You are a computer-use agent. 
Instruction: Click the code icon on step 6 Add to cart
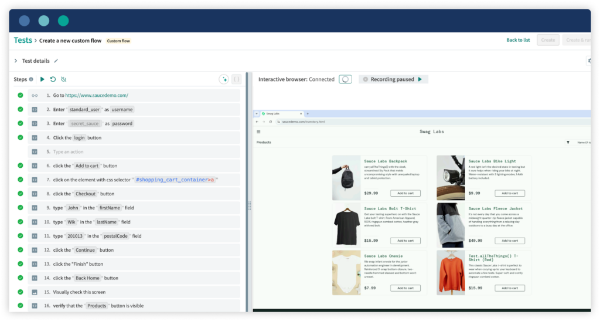point(35,166)
